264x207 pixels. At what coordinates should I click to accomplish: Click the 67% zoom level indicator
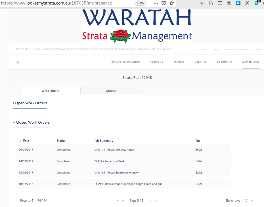141,3
